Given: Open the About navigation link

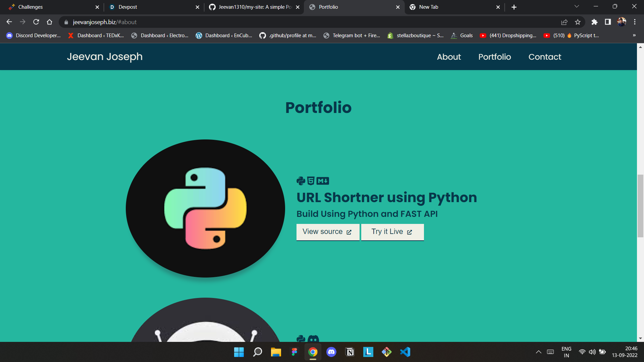Looking at the screenshot, I should 449,57.
